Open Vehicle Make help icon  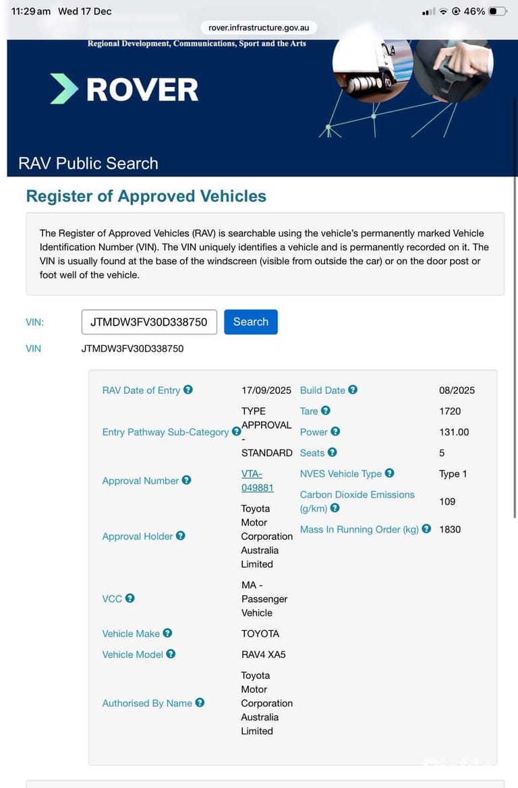(167, 633)
